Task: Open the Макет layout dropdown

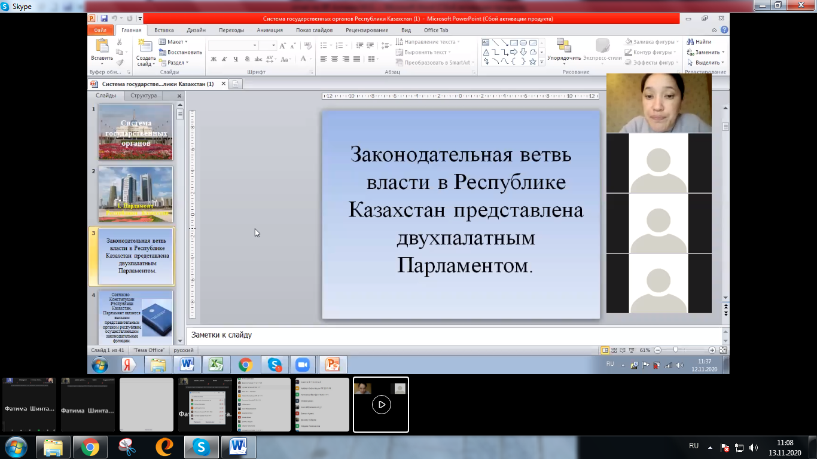Action: [x=173, y=42]
